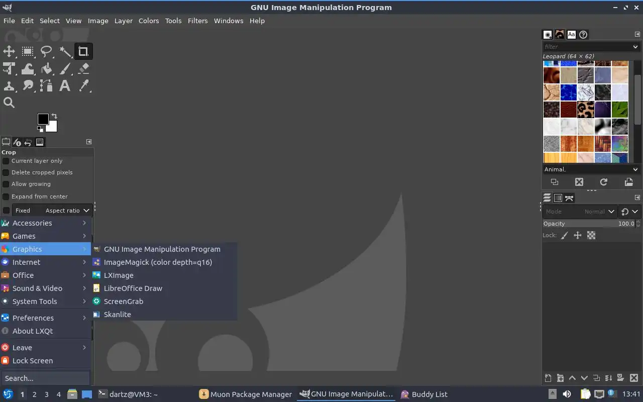643x402 pixels.
Task: Select the Warp Transform tool
Action: coord(28,68)
